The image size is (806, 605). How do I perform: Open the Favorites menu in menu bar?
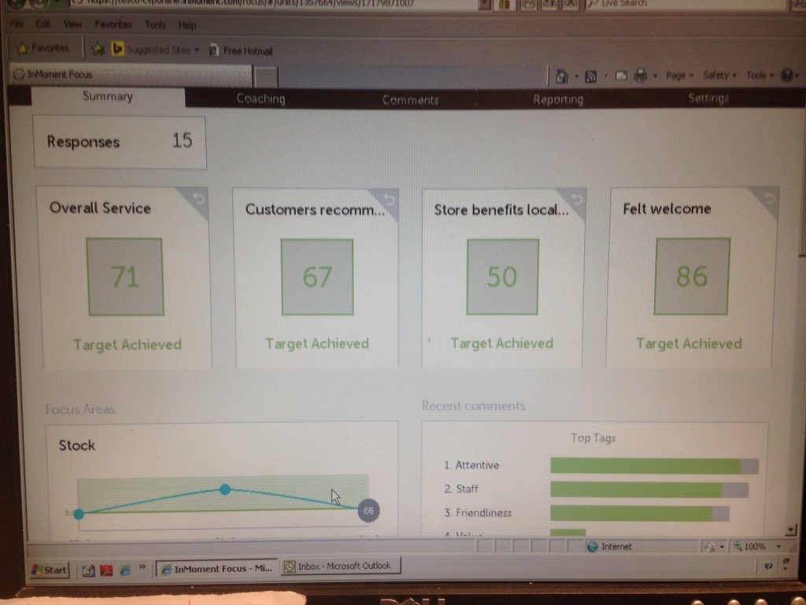pos(113,24)
